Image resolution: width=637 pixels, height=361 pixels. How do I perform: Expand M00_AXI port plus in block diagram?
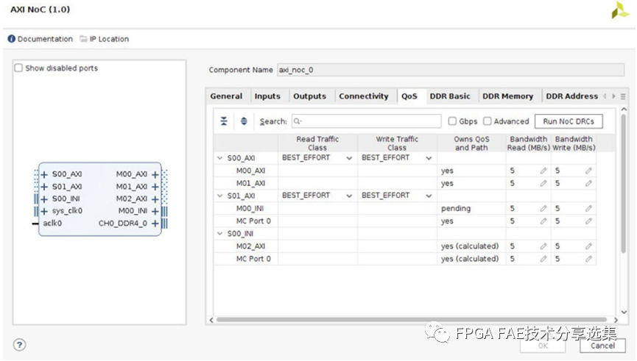[x=155, y=174]
